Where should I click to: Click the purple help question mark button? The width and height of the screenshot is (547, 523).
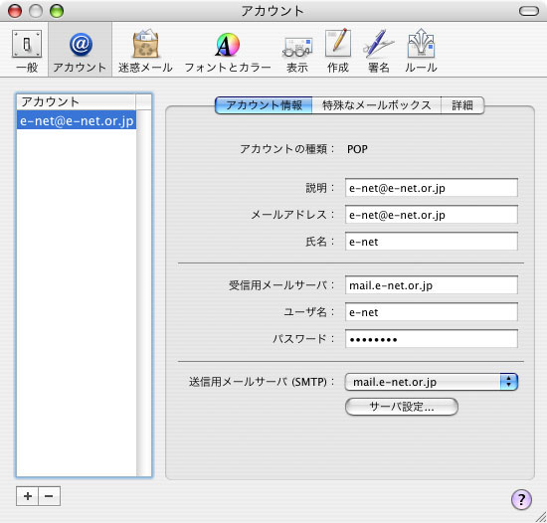(x=521, y=500)
